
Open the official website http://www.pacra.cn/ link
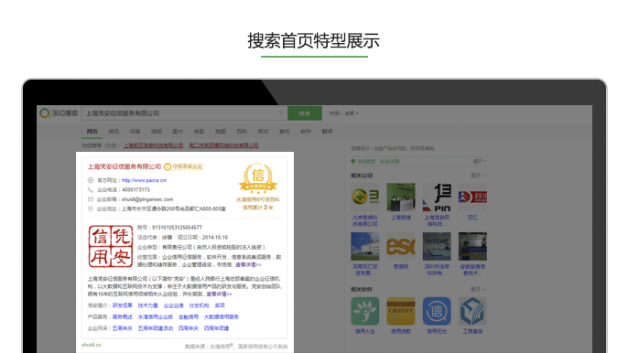[145, 180]
